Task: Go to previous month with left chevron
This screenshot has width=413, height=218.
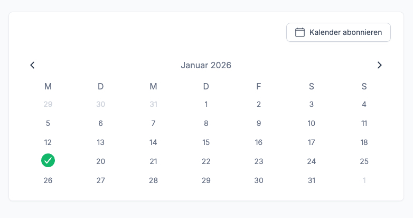Action: (x=32, y=65)
